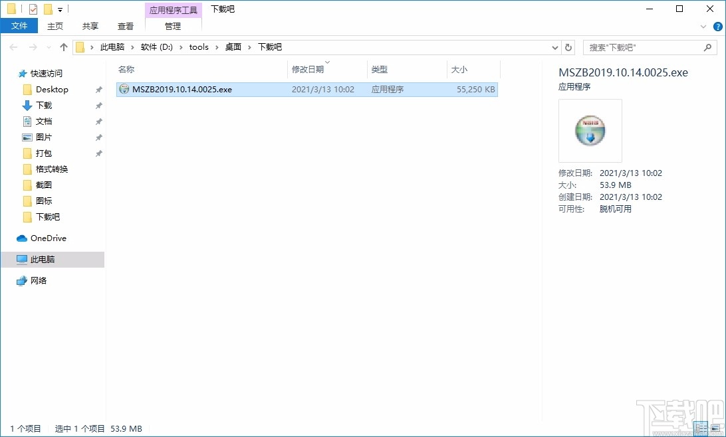Click the tools breadcrumb segment

coord(199,47)
